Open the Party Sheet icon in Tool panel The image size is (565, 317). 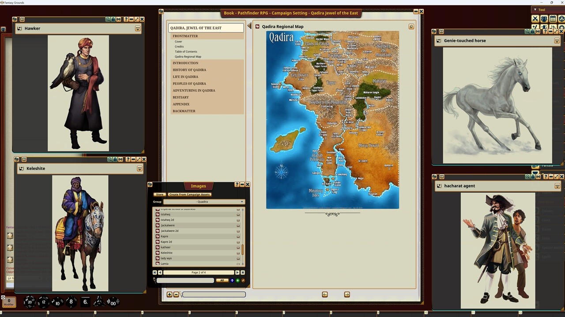(544, 18)
